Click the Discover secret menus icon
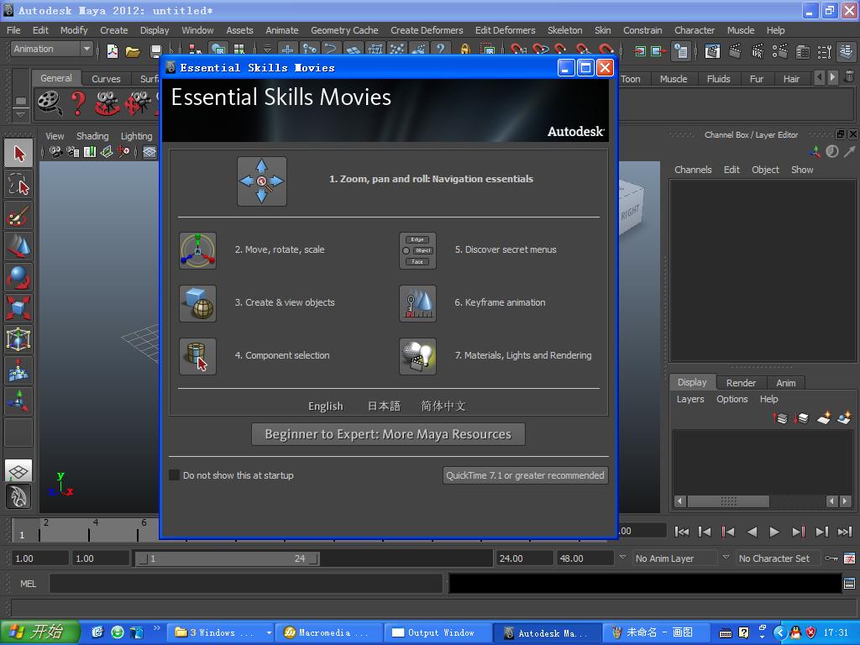Viewport: 860px width, 645px height. coord(417,250)
